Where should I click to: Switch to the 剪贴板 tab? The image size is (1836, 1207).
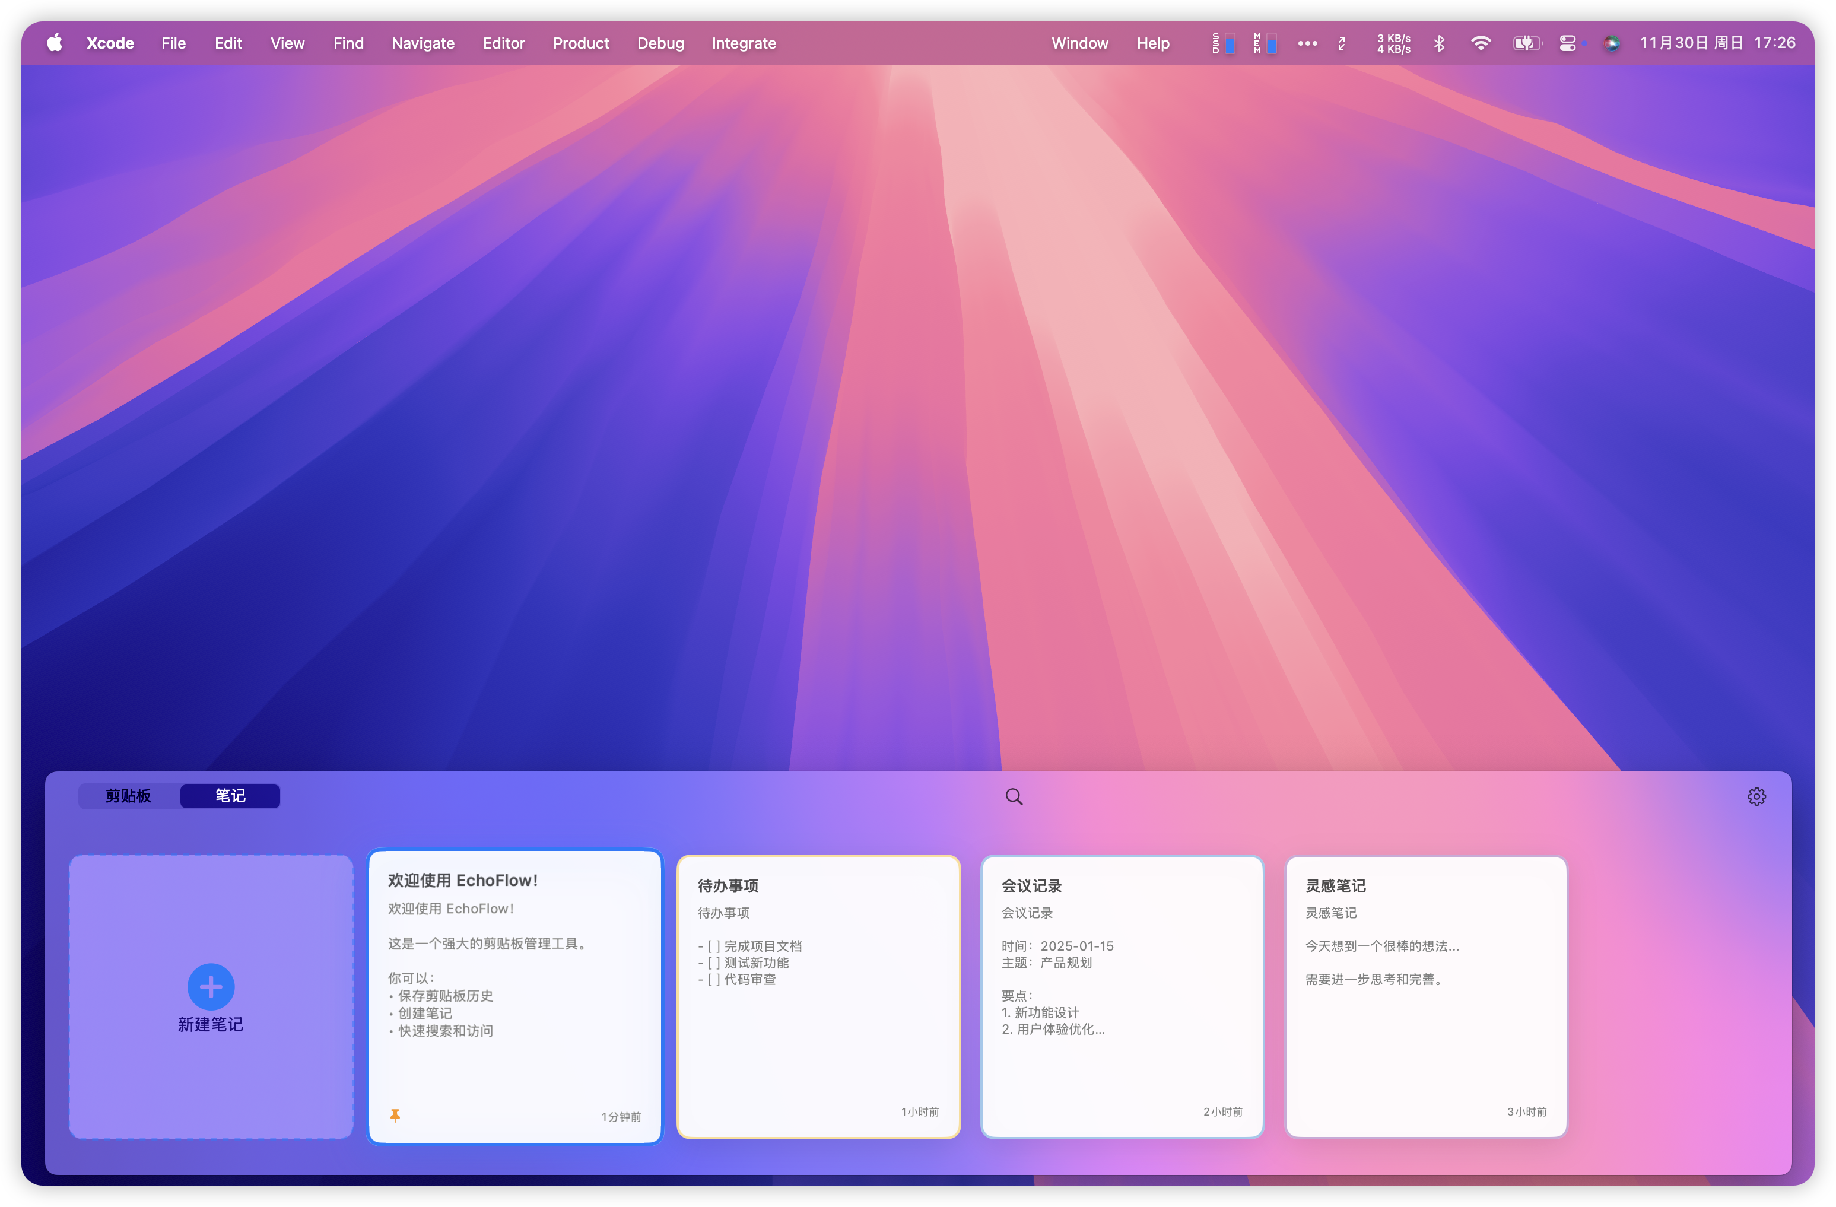tap(129, 795)
